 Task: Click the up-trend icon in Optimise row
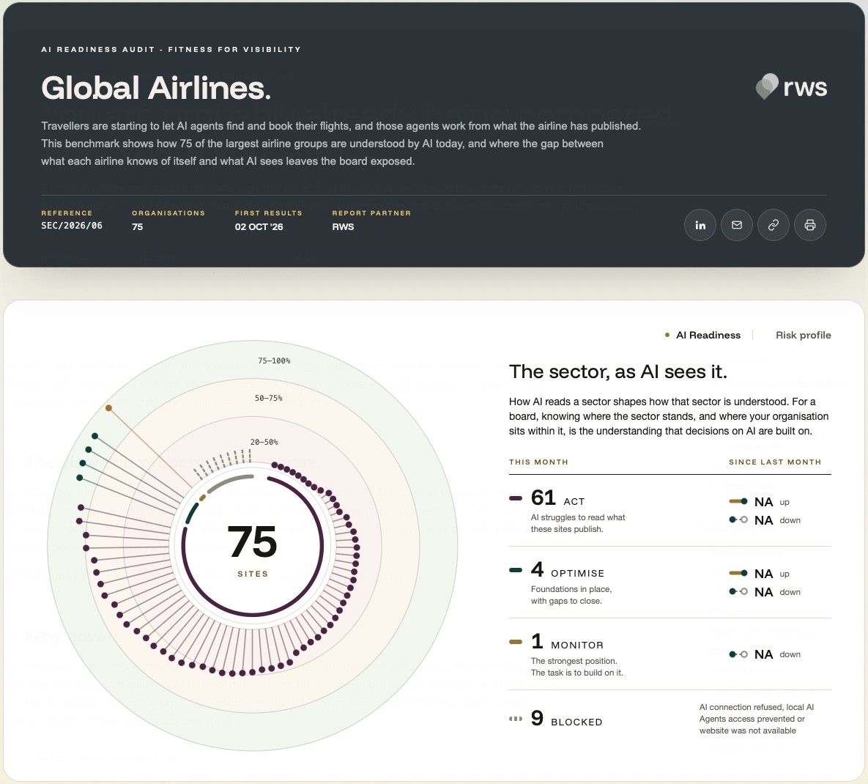click(738, 573)
